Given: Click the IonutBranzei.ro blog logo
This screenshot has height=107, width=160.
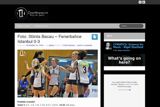Looking at the screenshot, I should [x=31, y=13].
